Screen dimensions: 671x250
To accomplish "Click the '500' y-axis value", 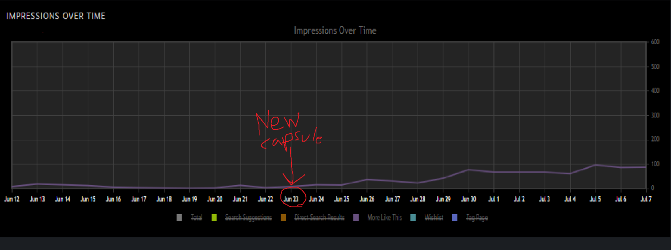I will click(655, 66).
